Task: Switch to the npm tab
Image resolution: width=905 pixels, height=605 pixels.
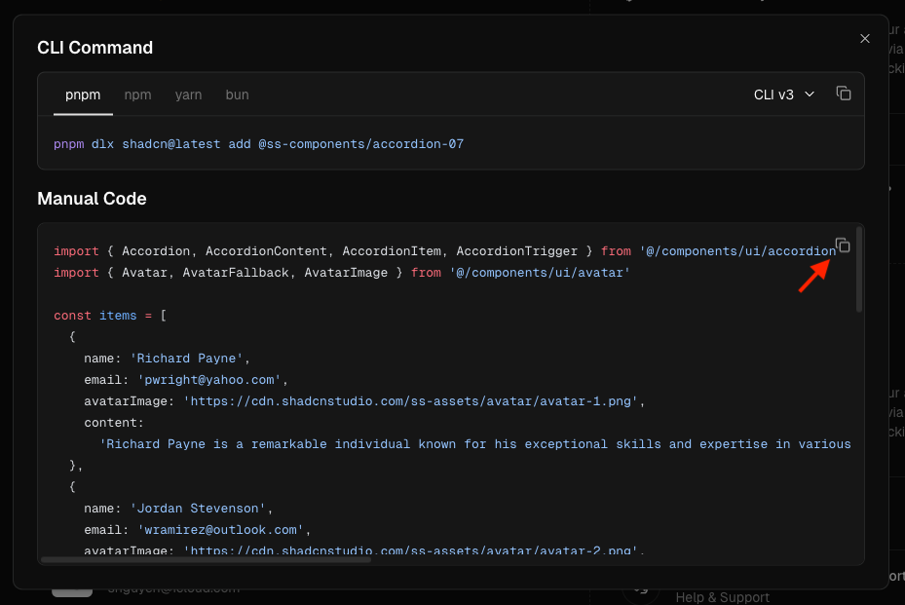Action: (137, 95)
